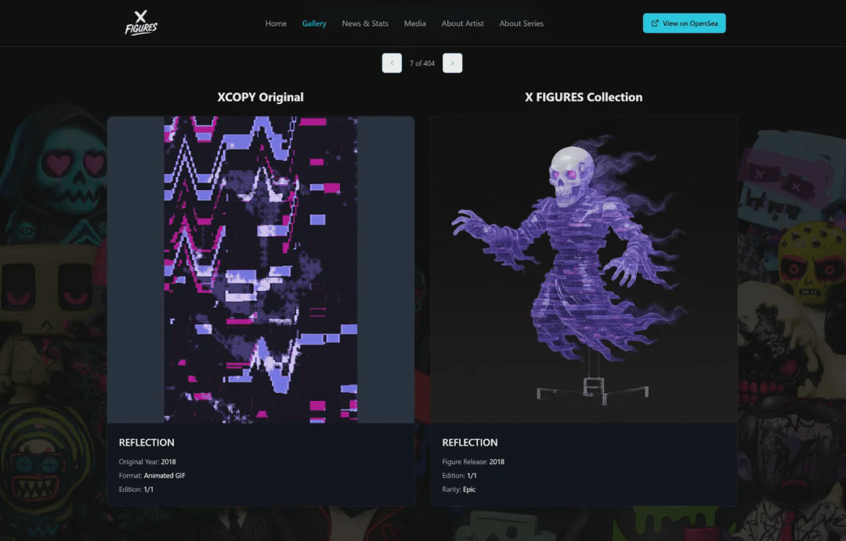Click the View on OpenSea button

[684, 23]
